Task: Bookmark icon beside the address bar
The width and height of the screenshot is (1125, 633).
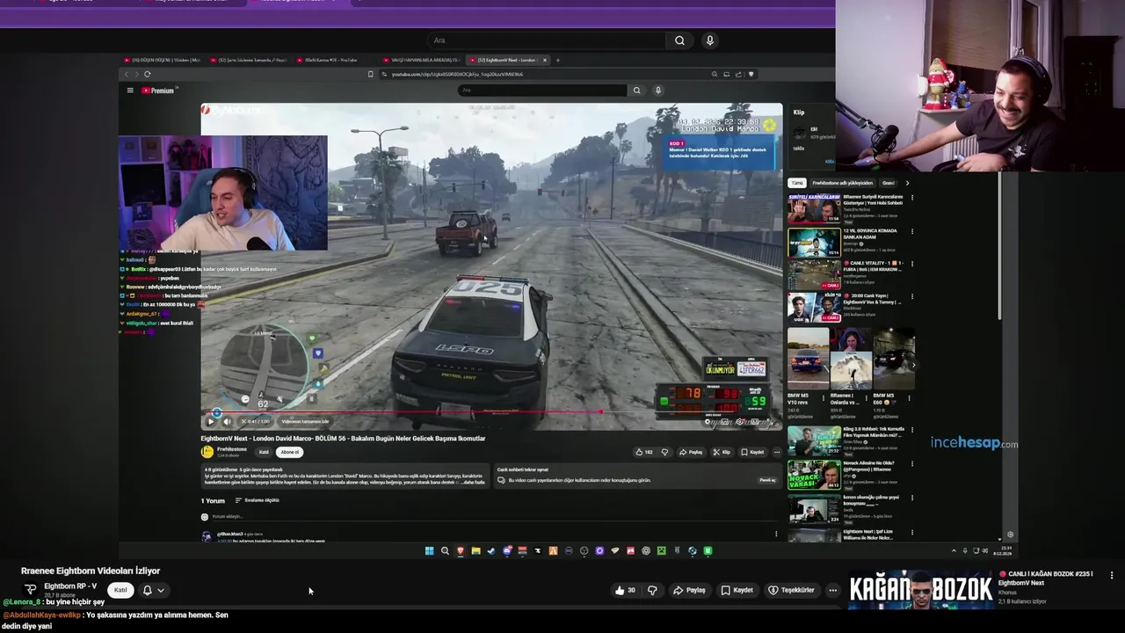Action: [370, 74]
